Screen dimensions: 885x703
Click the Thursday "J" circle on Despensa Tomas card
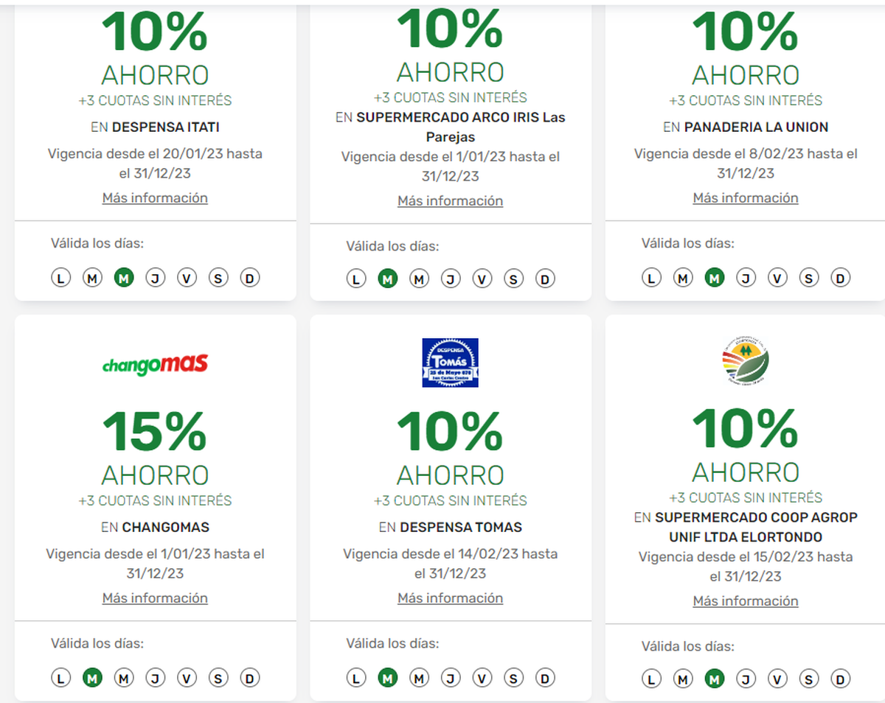pos(451,677)
